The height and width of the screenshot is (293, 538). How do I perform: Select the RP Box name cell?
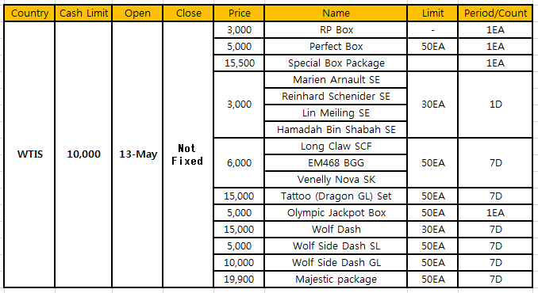tap(336, 30)
